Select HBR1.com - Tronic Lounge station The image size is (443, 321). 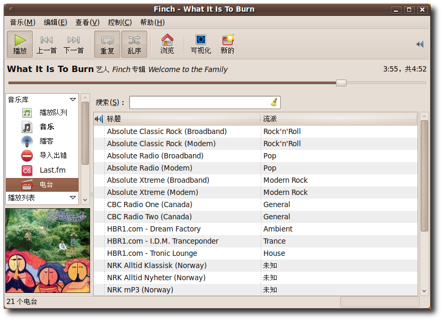point(255,253)
